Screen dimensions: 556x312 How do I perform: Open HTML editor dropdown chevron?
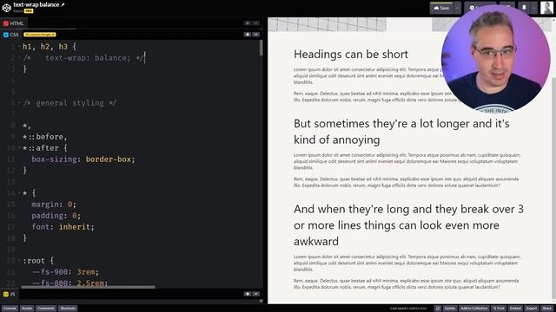[x=256, y=23]
